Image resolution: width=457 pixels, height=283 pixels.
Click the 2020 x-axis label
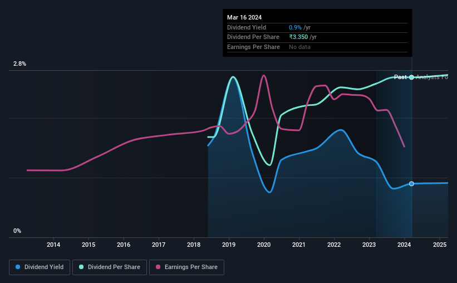point(264,245)
